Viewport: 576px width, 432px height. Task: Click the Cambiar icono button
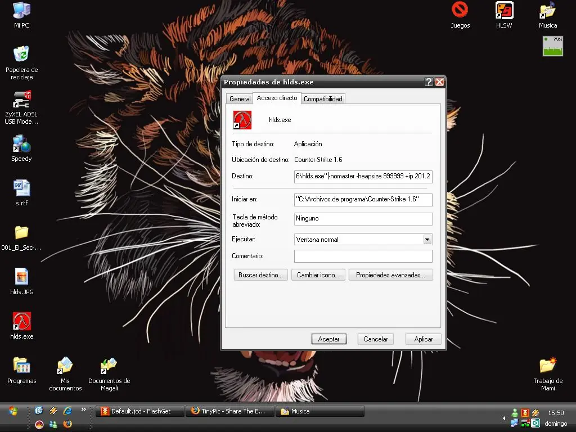coord(318,275)
